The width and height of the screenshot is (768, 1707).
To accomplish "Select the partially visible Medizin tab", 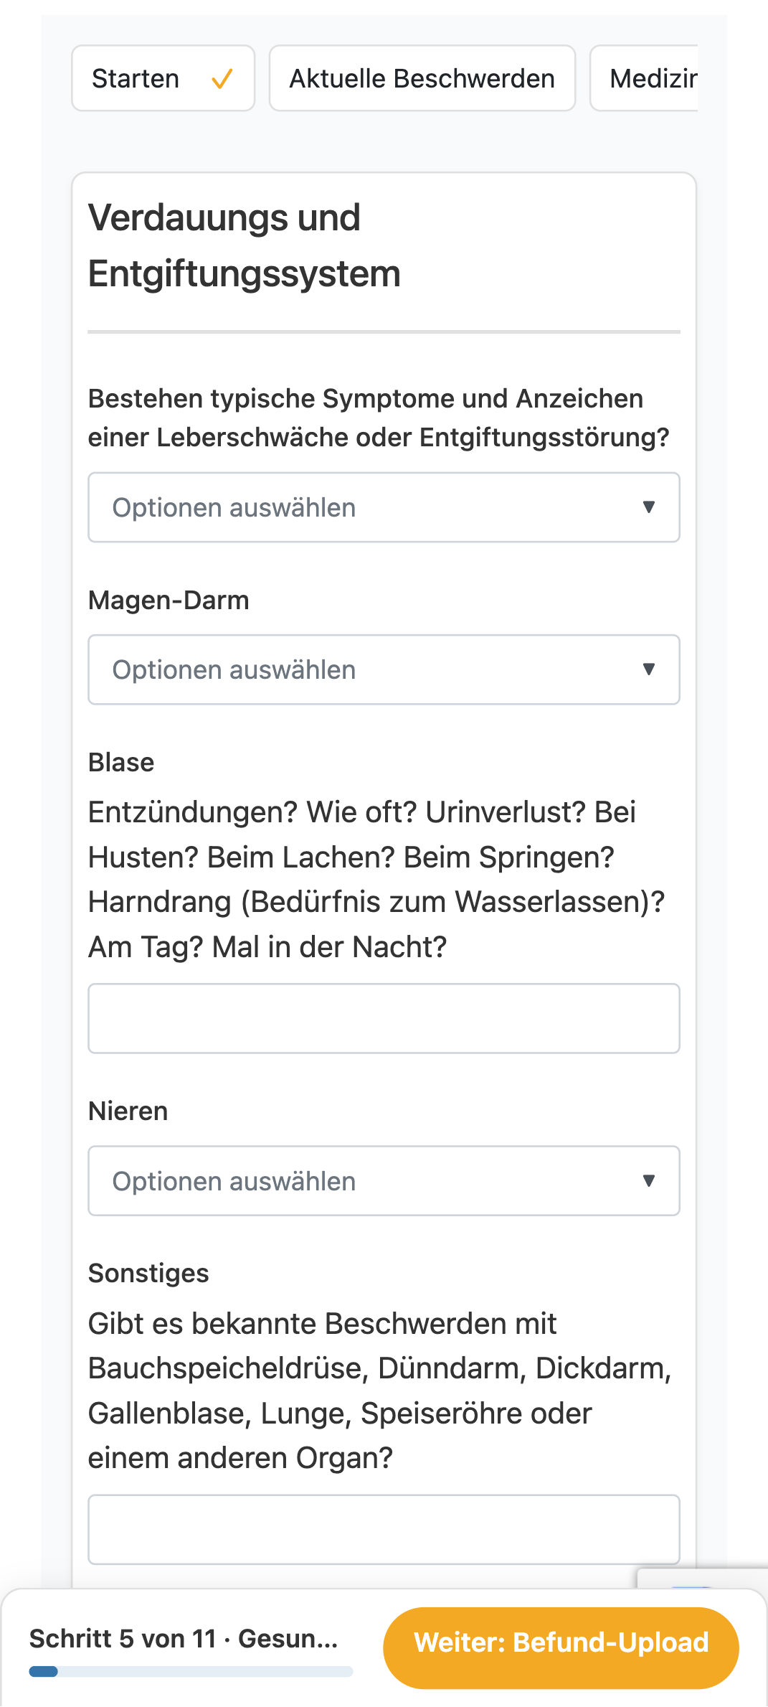I will point(644,78).
